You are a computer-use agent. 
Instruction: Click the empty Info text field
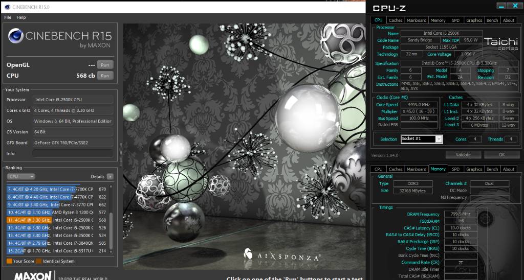(73, 153)
